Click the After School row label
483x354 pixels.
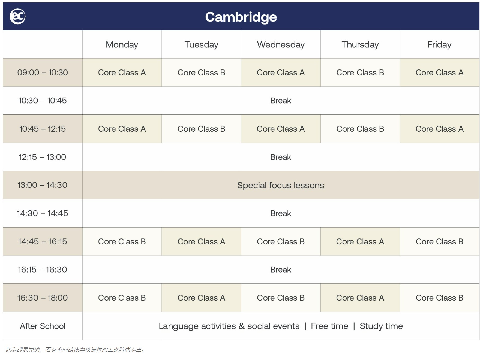(43, 326)
